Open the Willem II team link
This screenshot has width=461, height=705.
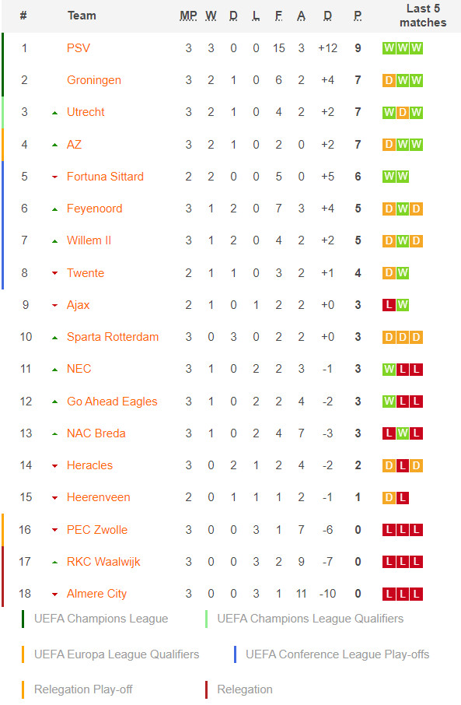tap(89, 240)
